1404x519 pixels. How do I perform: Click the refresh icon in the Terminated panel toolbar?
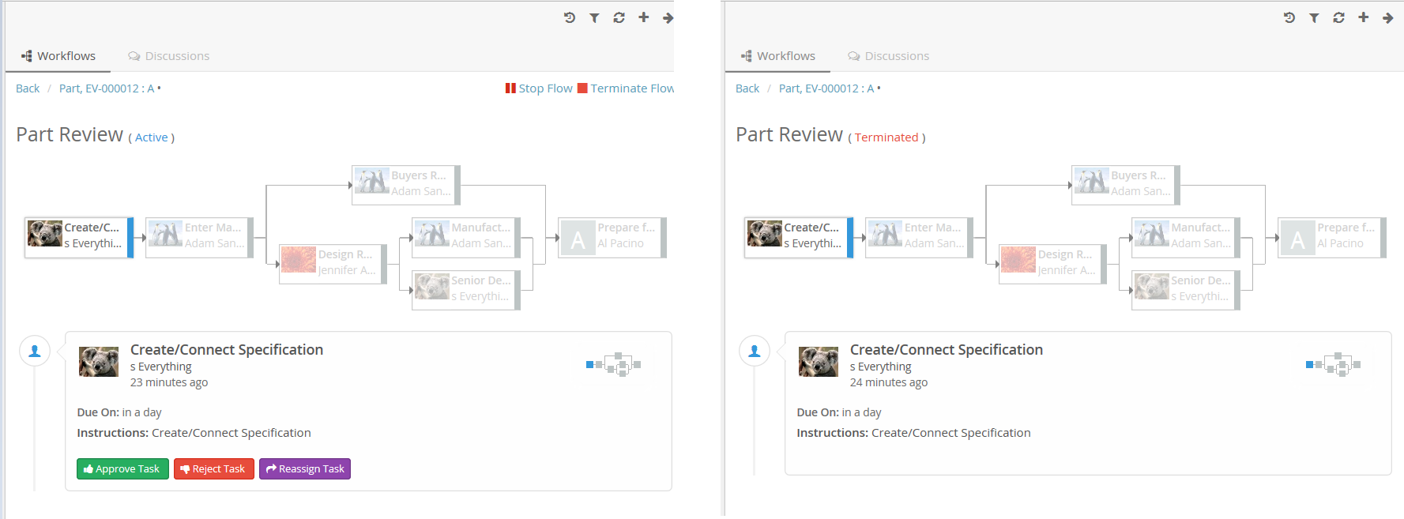pos(1338,17)
